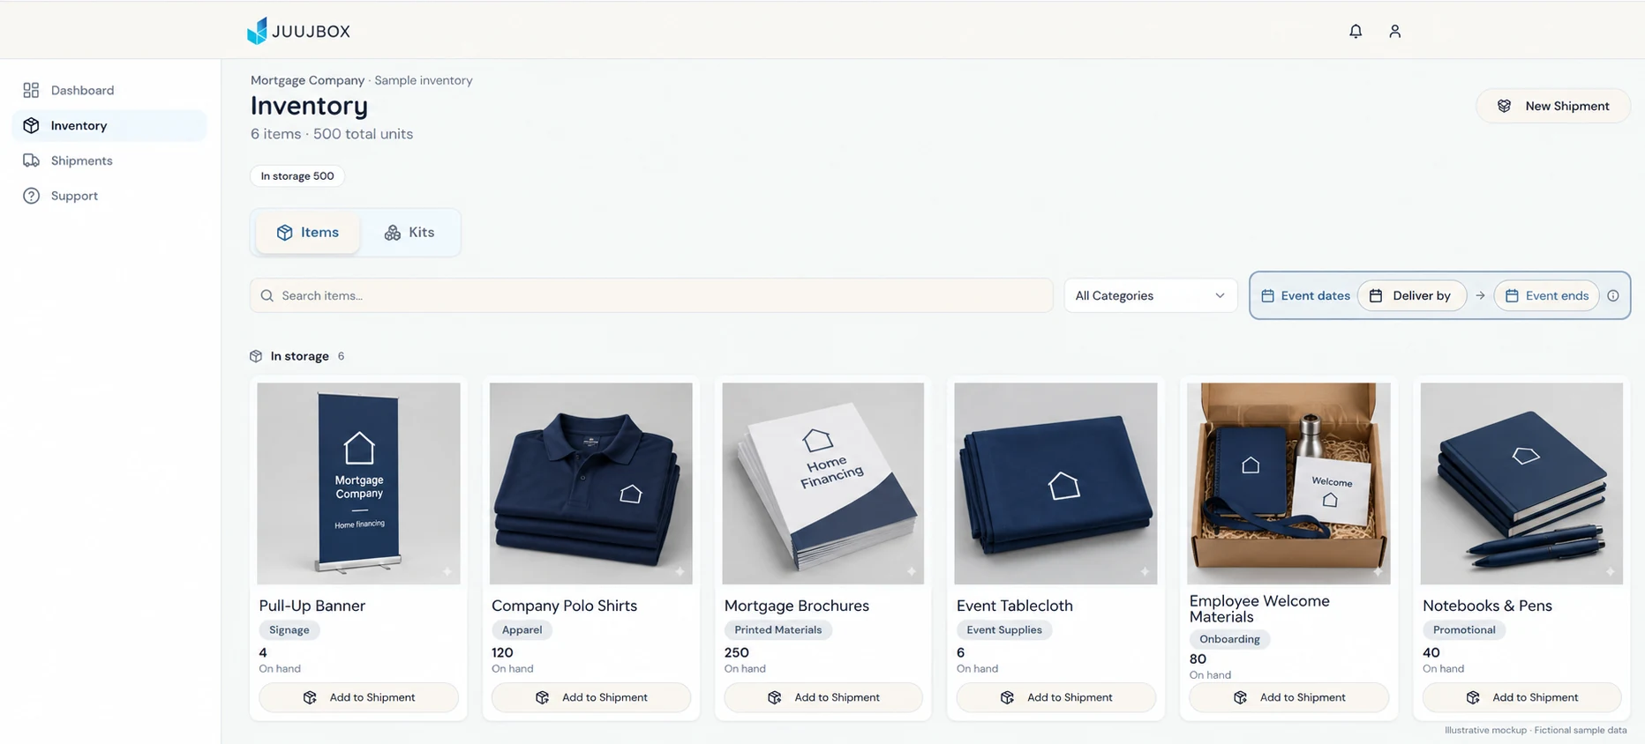Open the Employee Welcome Materials image
The height and width of the screenshot is (744, 1645).
click(1288, 483)
